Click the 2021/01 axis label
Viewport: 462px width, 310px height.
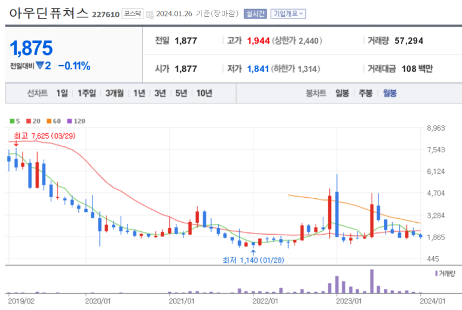point(182,301)
